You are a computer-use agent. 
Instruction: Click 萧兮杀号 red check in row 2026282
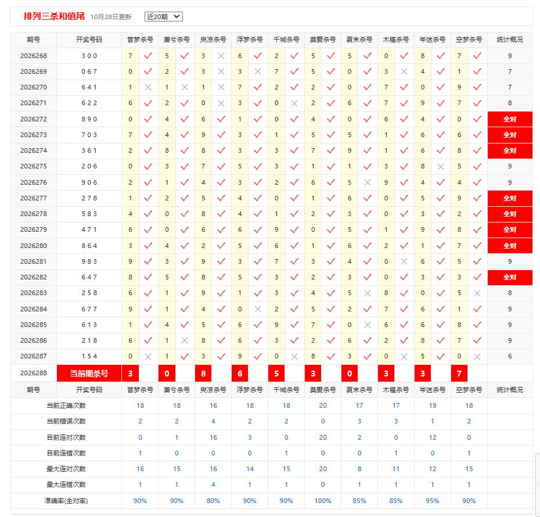(185, 277)
